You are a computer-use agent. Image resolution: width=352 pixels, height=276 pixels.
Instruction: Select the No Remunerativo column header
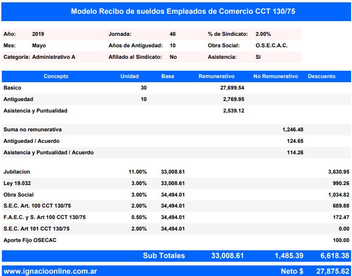(x=276, y=76)
